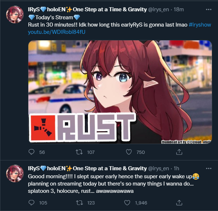
Task: Like the Goood morning tweet
Action: pyautogui.click(x=127, y=203)
